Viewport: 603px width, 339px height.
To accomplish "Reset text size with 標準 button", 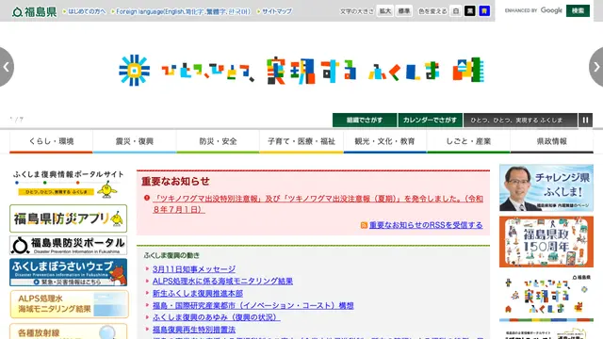I will pyautogui.click(x=404, y=11).
